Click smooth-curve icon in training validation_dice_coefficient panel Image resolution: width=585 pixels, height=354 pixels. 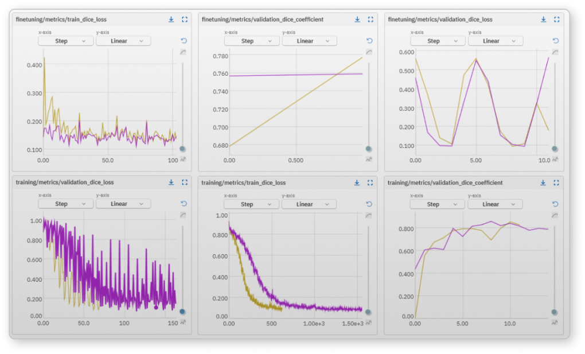[555, 216]
